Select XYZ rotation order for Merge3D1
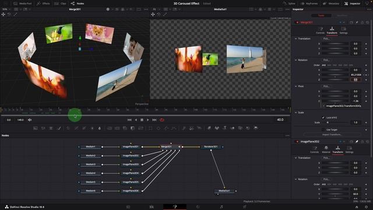This screenshot has width=373, height=210. [324, 65]
